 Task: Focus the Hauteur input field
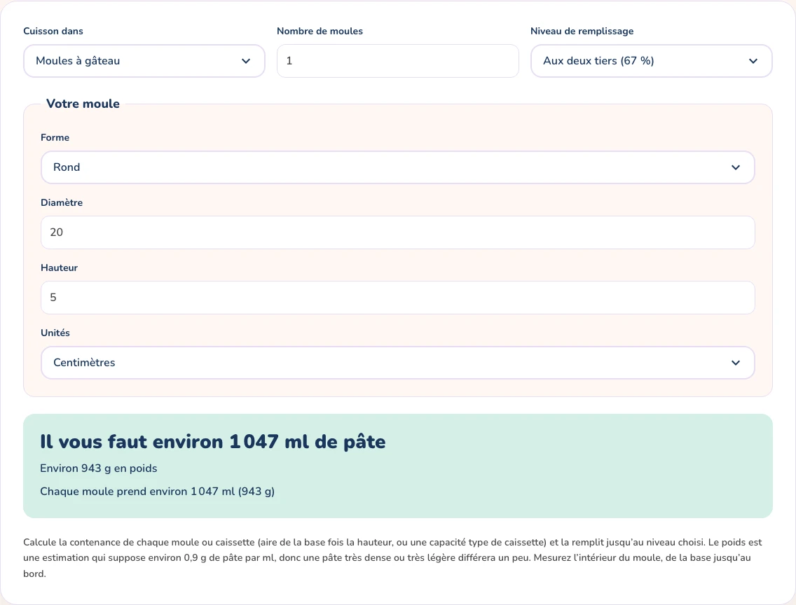(397, 298)
